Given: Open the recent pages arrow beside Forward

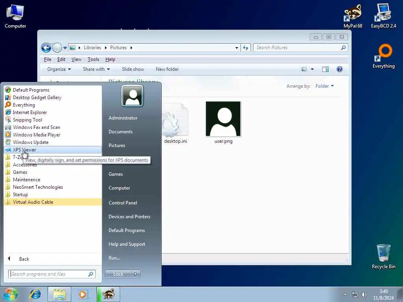Looking at the screenshot, I should tap(65, 48).
